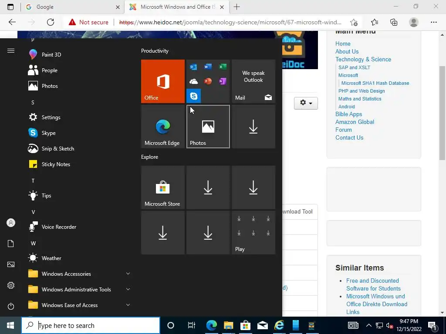The height and width of the screenshot is (334, 446).
Task: Open Microsoft SHA1 Hash Database link
Action: (x=375, y=83)
